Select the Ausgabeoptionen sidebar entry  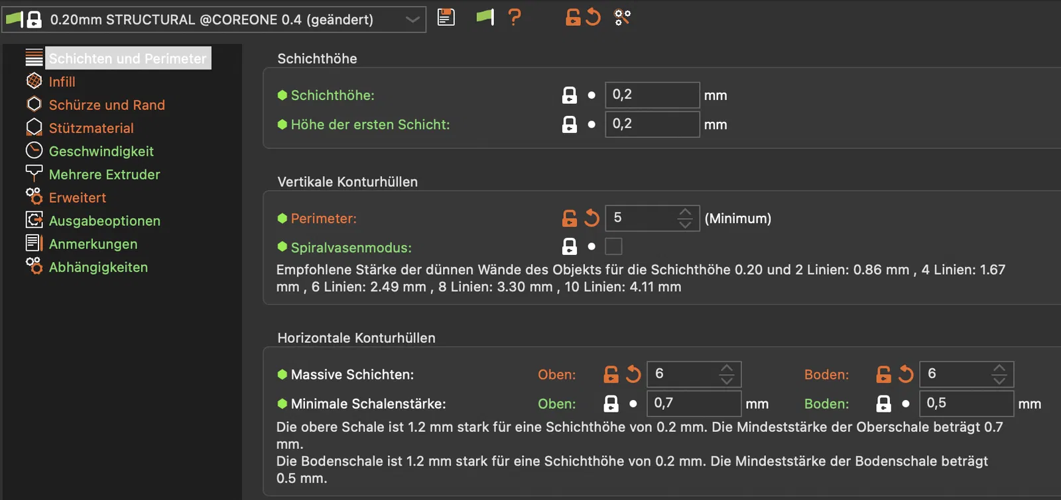104,221
